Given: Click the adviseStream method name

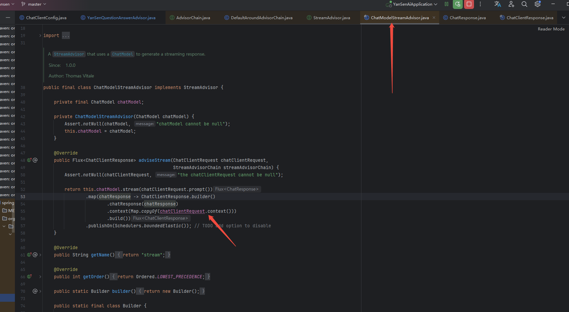Looking at the screenshot, I should pos(155,160).
